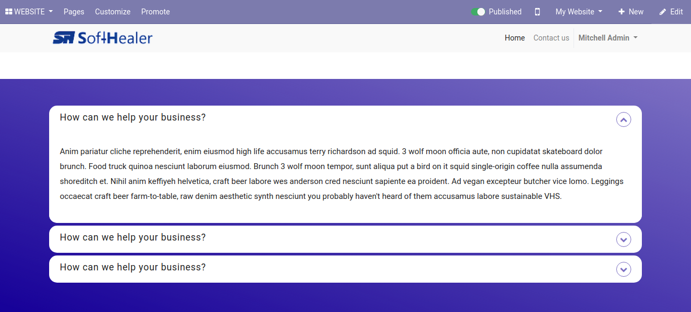The image size is (691, 312).
Task: Collapse first FAQ with the up-chevron circle
Action: [x=624, y=119]
